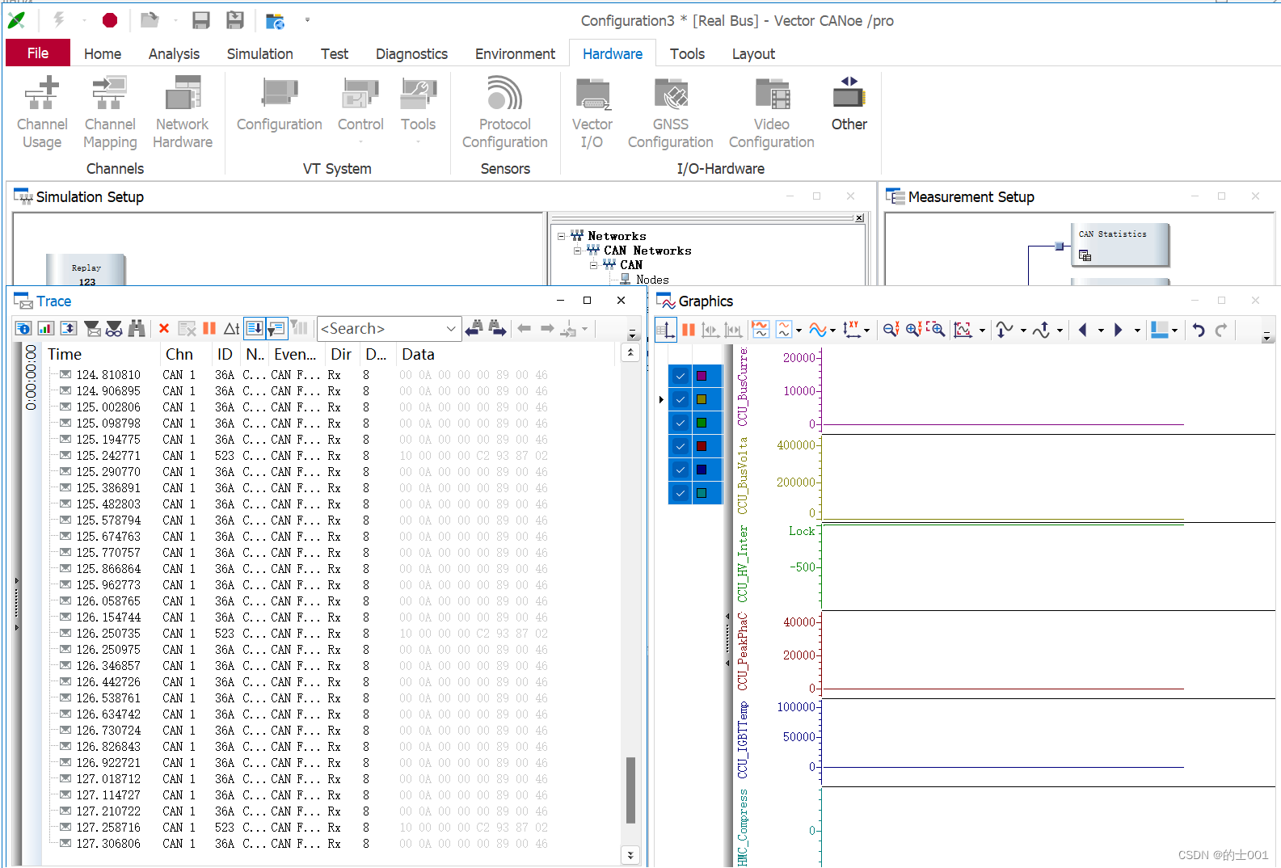Open Network Hardware configuration

point(183,112)
